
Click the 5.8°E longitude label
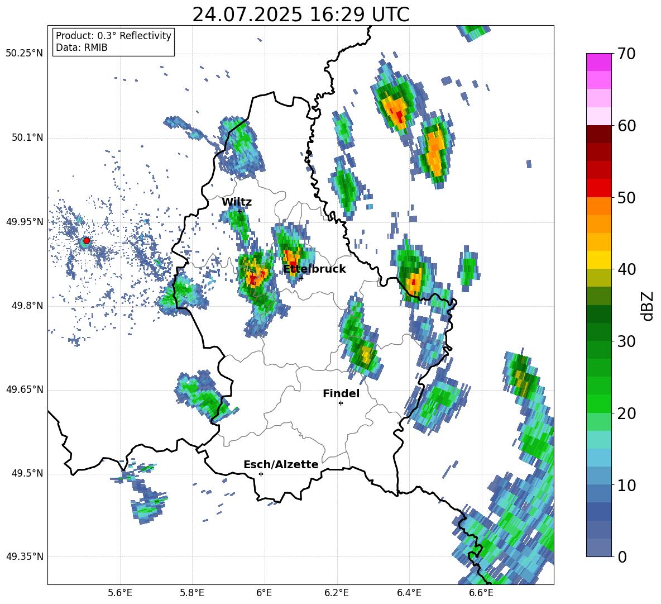point(192,593)
